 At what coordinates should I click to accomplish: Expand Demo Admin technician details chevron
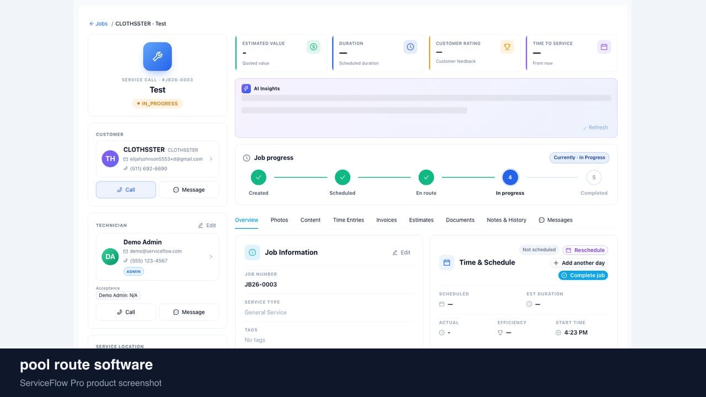click(211, 256)
